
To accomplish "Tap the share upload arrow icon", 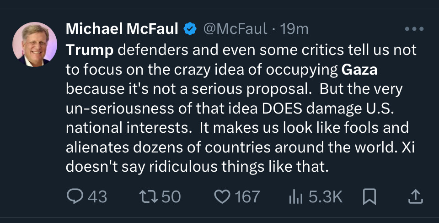I will 415,196.
